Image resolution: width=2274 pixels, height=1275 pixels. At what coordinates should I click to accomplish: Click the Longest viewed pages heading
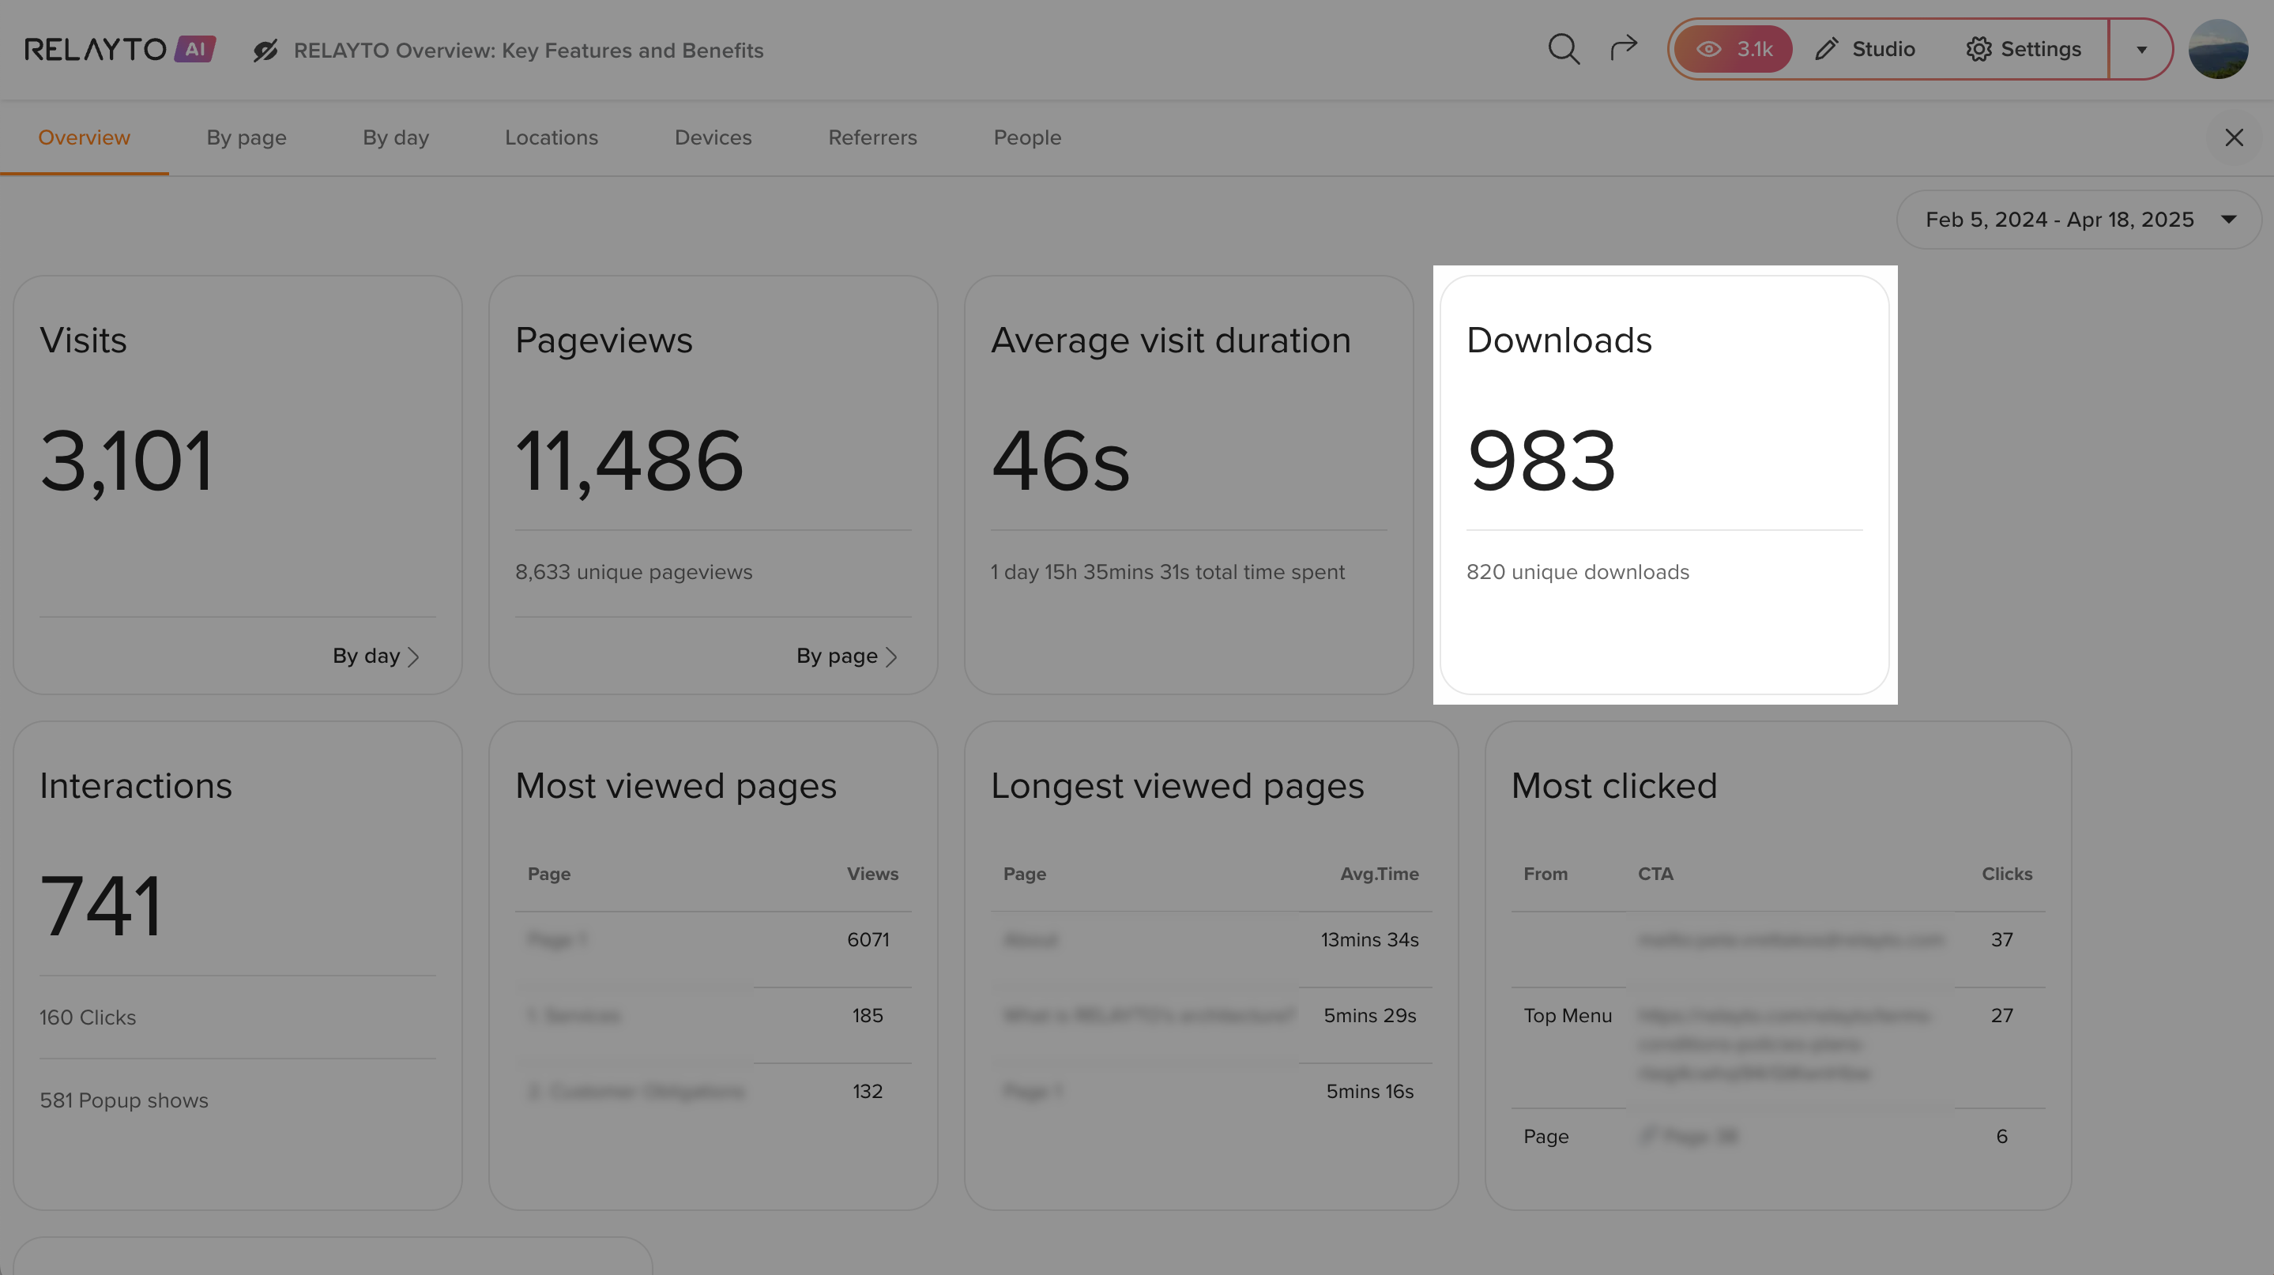[x=1177, y=786]
